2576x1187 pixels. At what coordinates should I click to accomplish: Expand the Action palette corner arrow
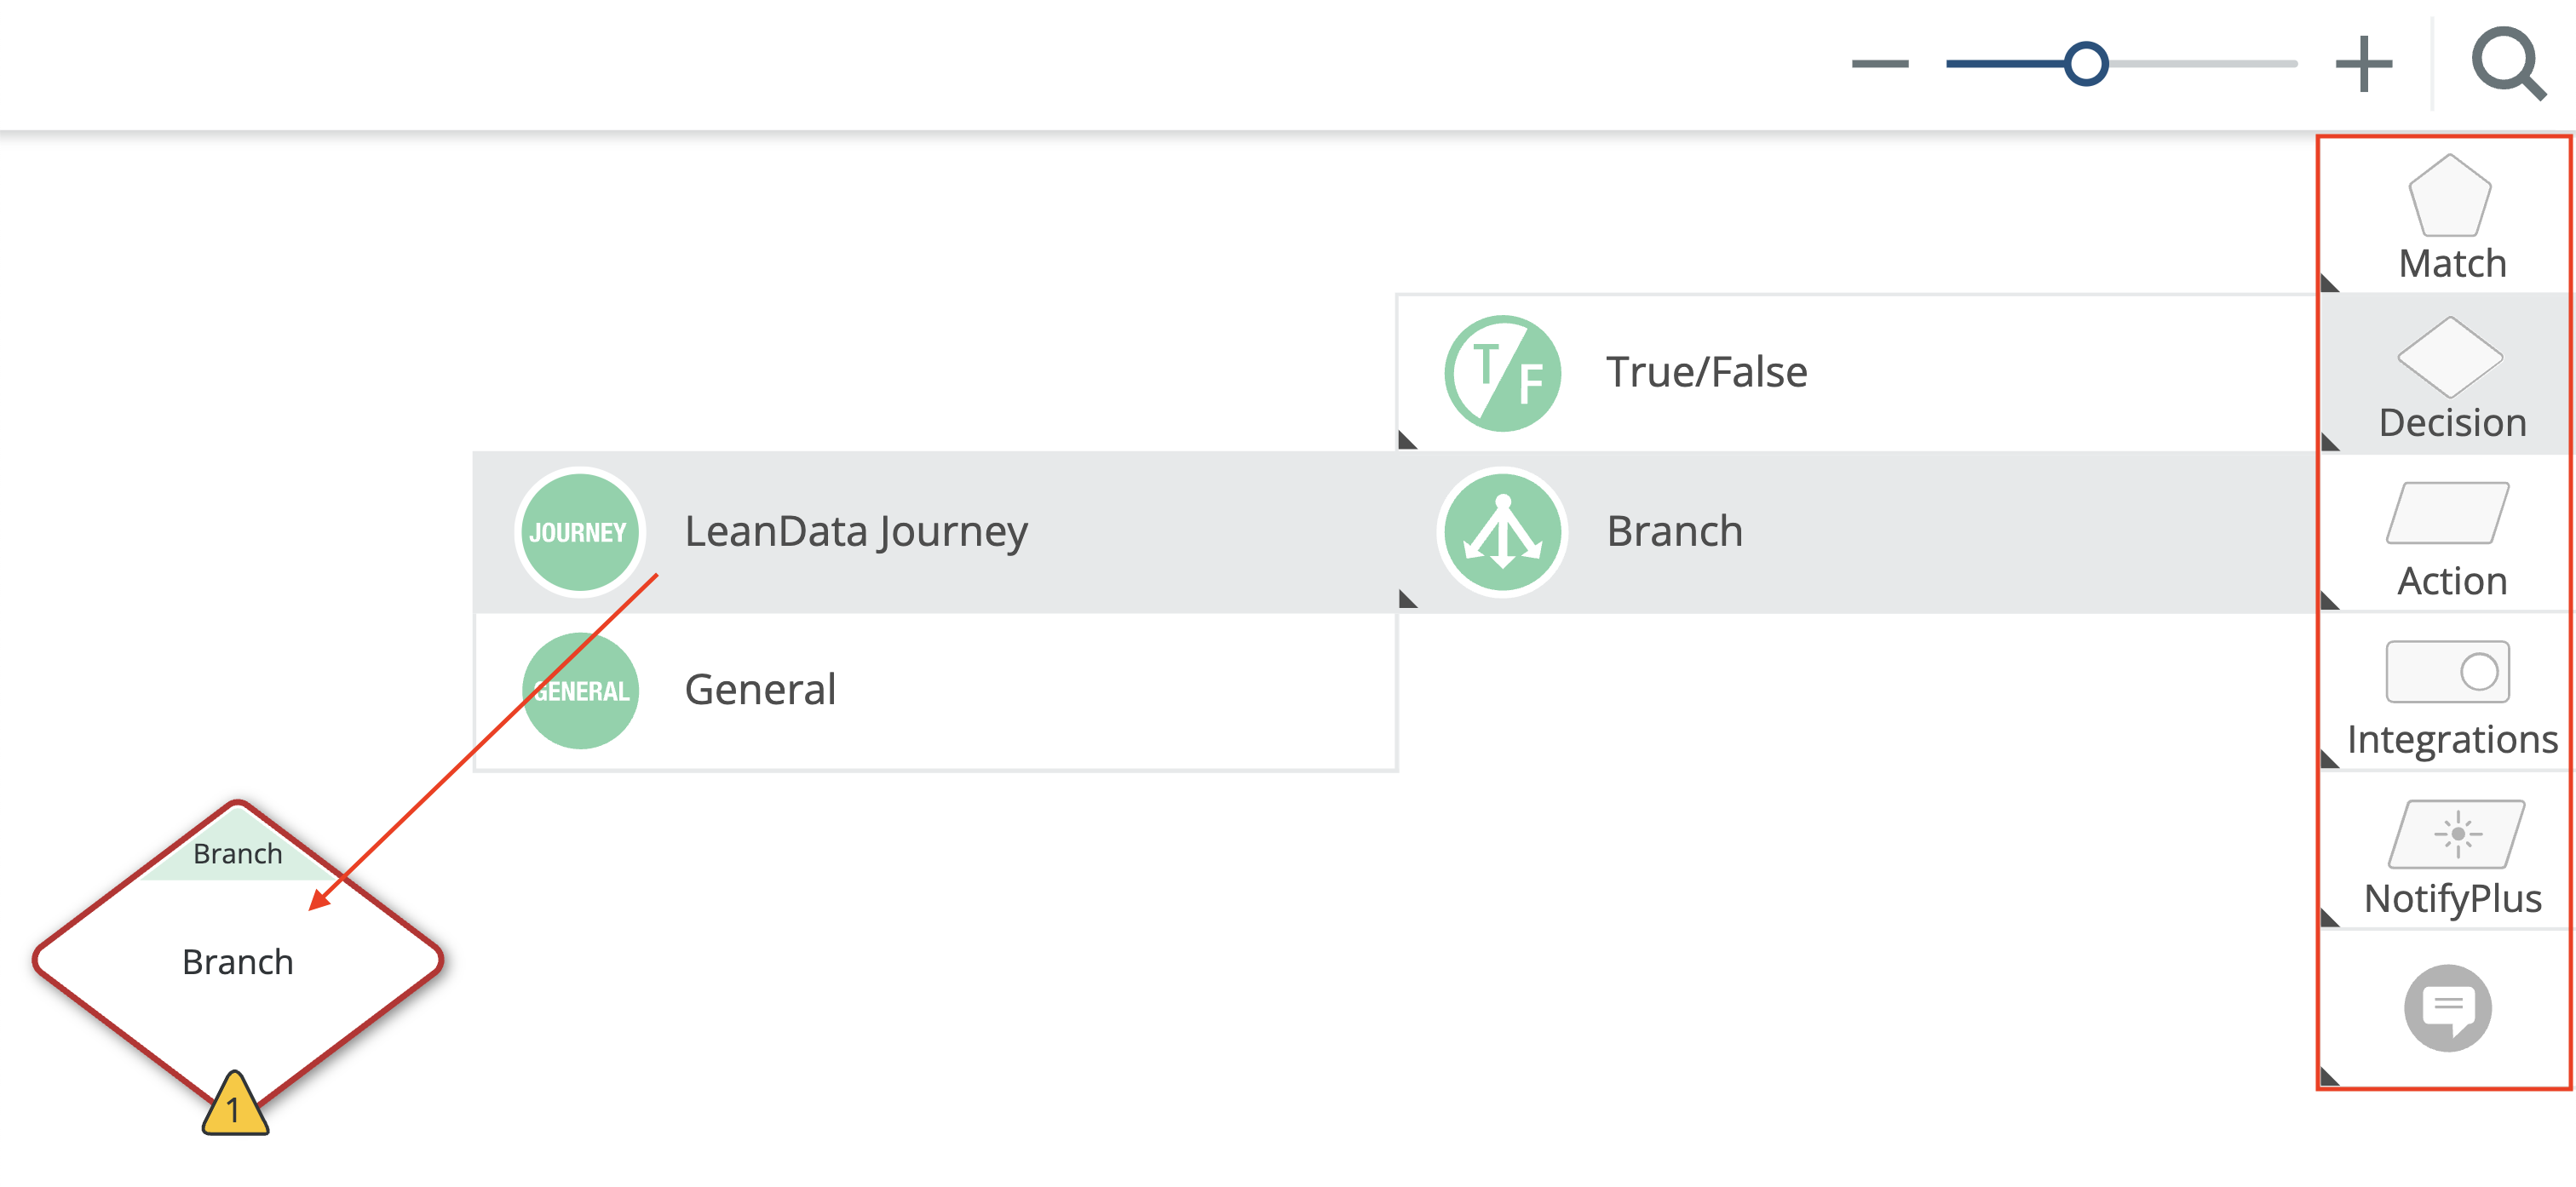(2329, 601)
